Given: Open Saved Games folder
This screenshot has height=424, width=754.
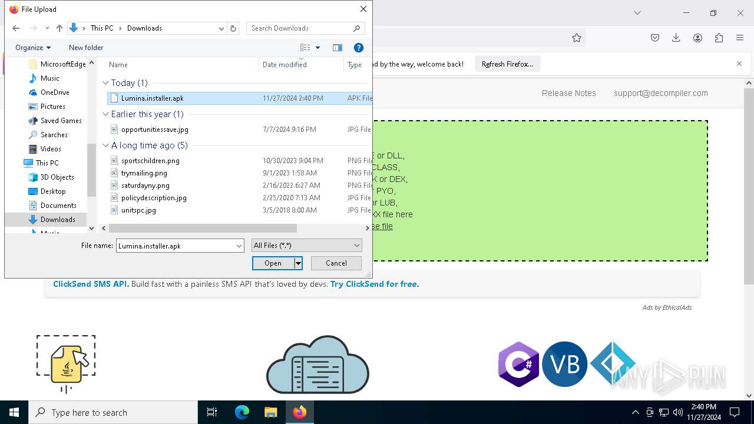Looking at the screenshot, I should tap(61, 121).
